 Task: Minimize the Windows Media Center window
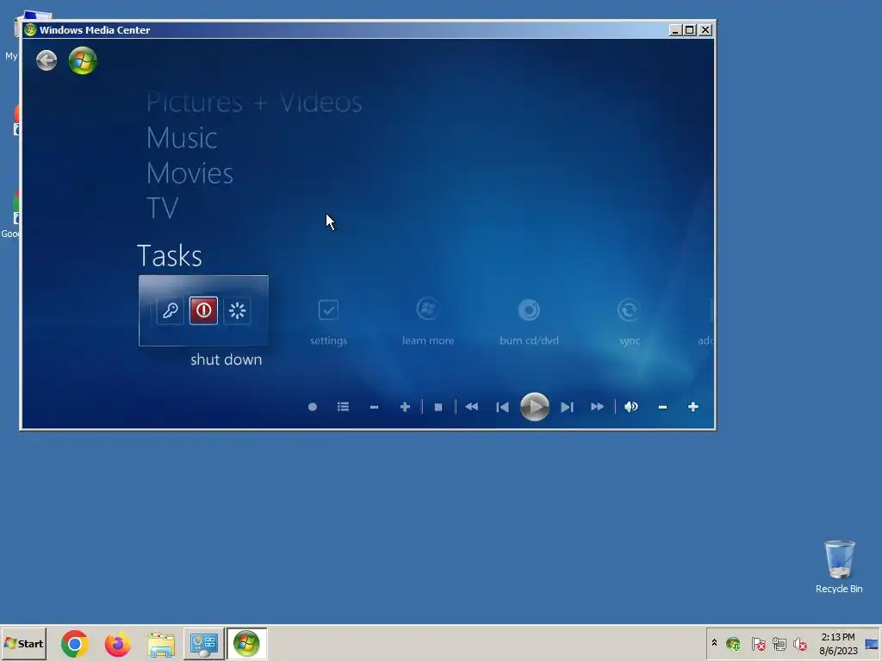coord(675,30)
